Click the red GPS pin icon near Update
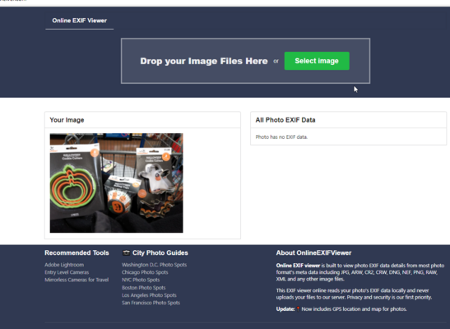The height and width of the screenshot is (329, 450). (x=298, y=309)
